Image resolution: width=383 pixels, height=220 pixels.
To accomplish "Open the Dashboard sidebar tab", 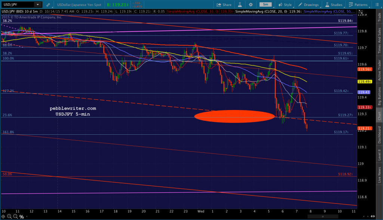I will (x=379, y=135).
